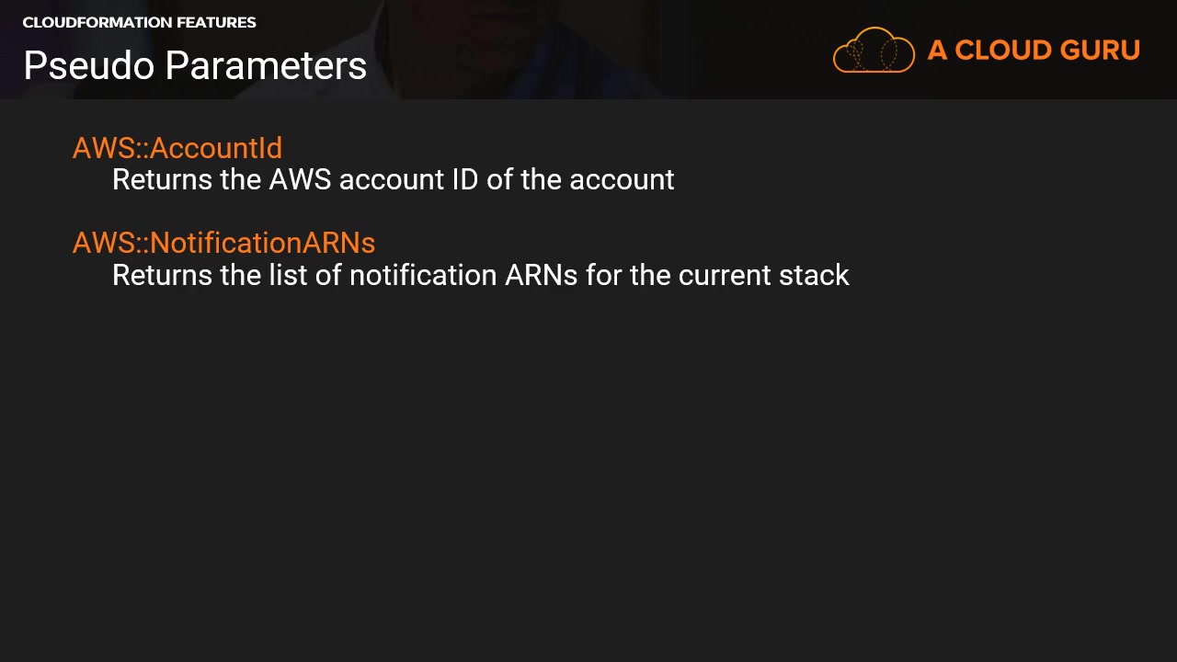Click "Returns" in the NotificationARNs description
Screen dimensions: 1177x662
click(162, 275)
